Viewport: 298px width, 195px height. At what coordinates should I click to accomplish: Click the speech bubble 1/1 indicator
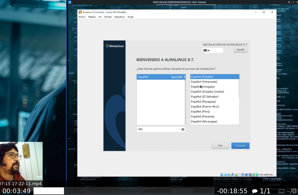pyautogui.click(x=261, y=191)
